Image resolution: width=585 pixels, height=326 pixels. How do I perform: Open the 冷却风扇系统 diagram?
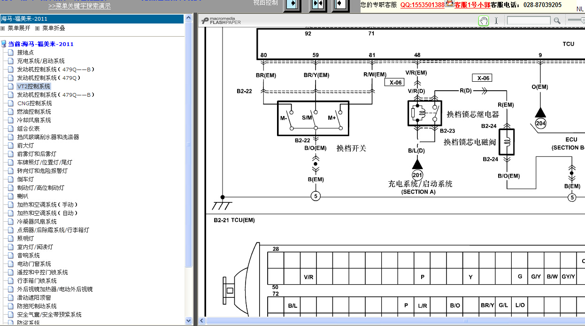click(34, 120)
